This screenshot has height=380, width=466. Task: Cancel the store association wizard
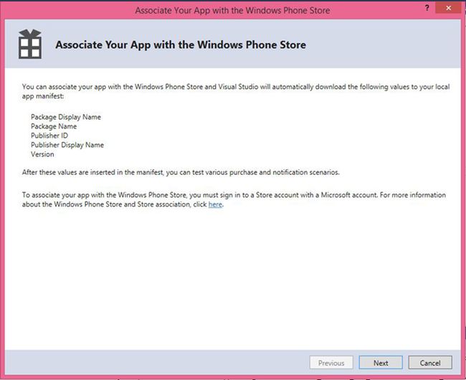coord(430,363)
